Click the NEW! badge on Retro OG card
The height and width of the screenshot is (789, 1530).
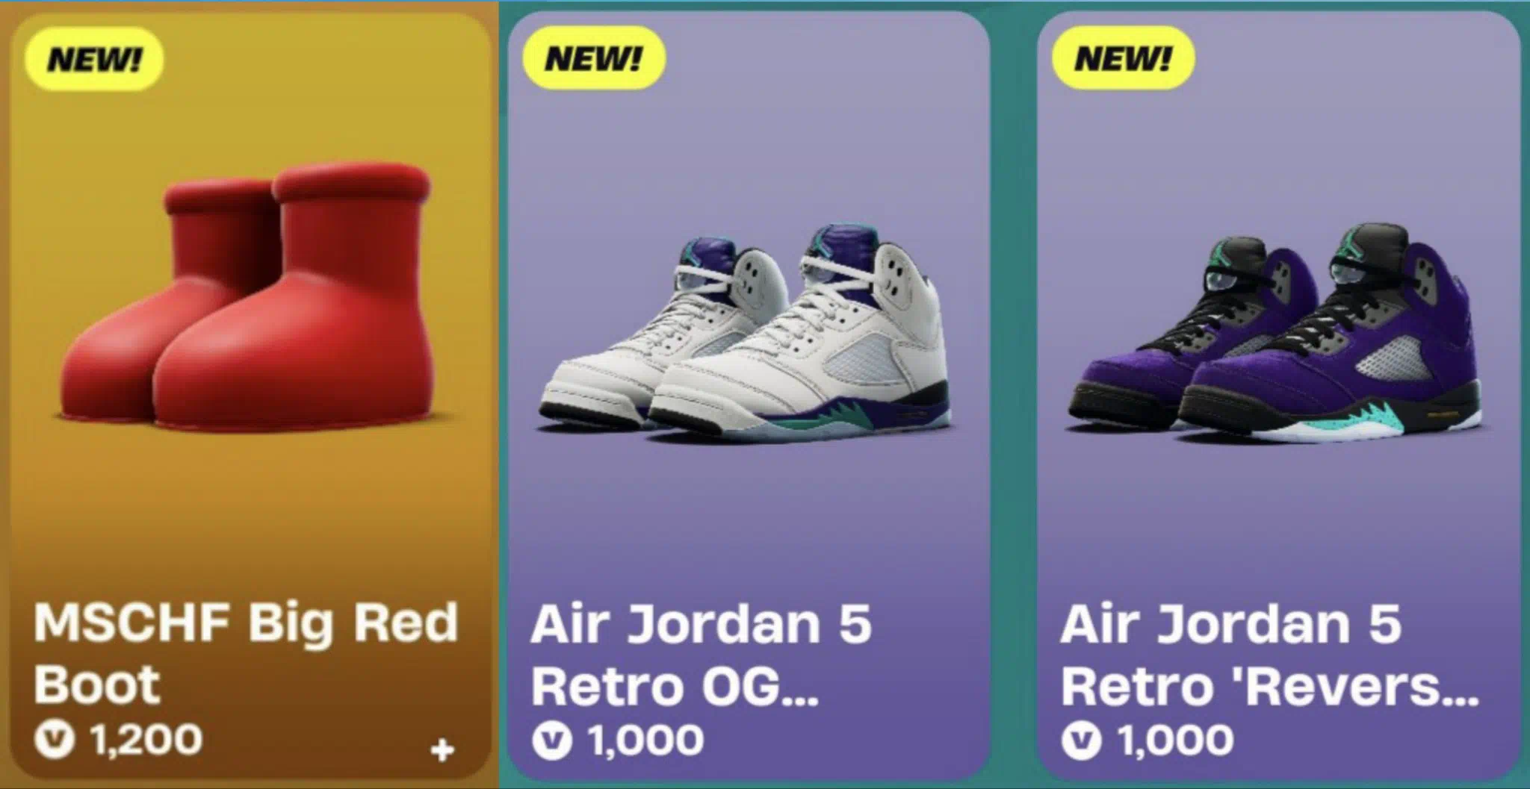point(593,57)
